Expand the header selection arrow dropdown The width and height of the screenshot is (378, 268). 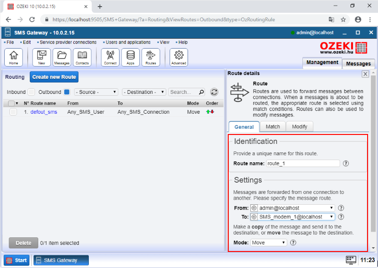click(x=17, y=103)
